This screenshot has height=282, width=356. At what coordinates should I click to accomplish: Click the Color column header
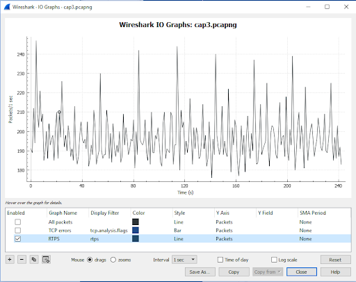[152, 213]
